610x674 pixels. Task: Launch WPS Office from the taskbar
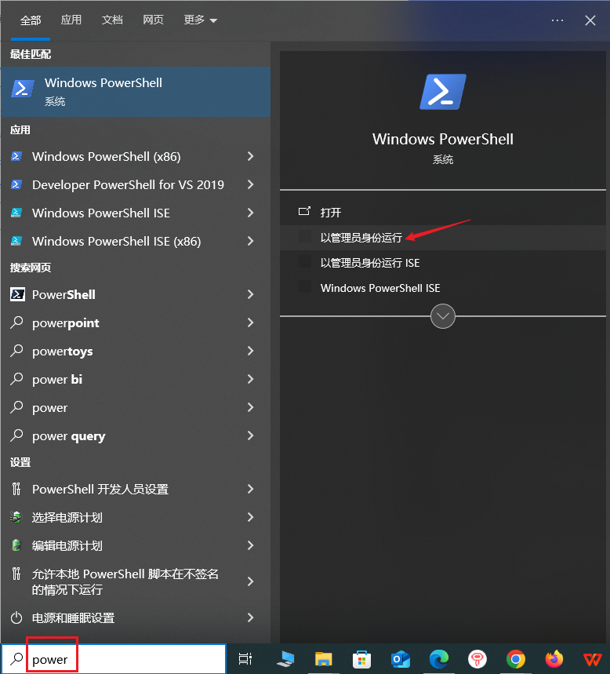[593, 659]
